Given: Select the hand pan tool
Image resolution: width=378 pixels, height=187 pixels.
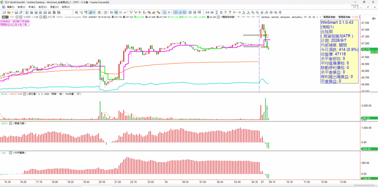Looking at the screenshot, I should 280,12.
